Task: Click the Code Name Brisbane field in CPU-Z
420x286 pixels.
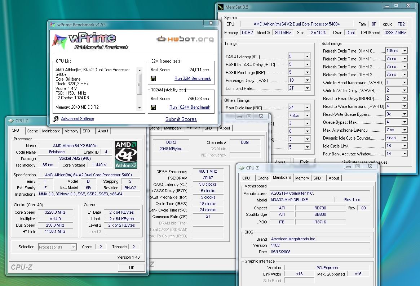Action: (57, 152)
